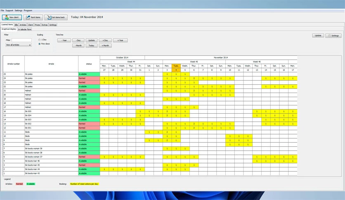The width and height of the screenshot is (345, 200).
Task: Select the Ski 001 article row
Action: tap(150, 128)
